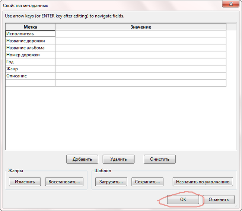
Task: Click Восстановить... in the Жанры group
Action: (x=64, y=182)
